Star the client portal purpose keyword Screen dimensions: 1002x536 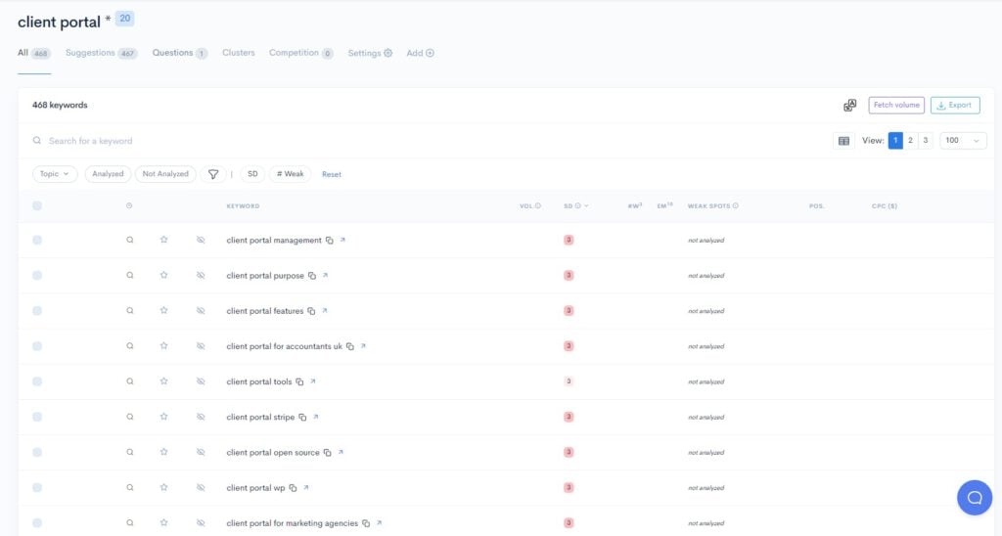(x=164, y=276)
